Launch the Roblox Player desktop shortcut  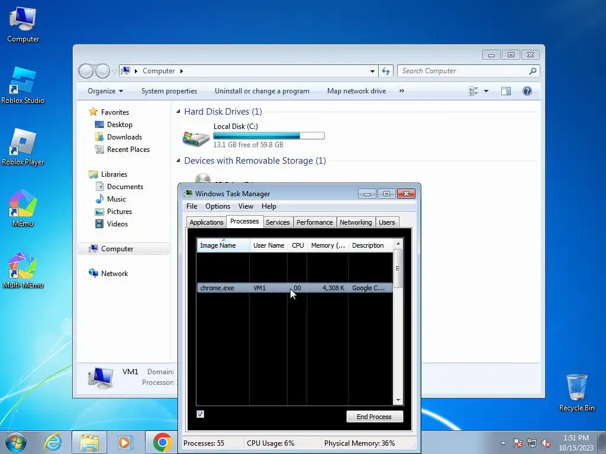[23, 147]
